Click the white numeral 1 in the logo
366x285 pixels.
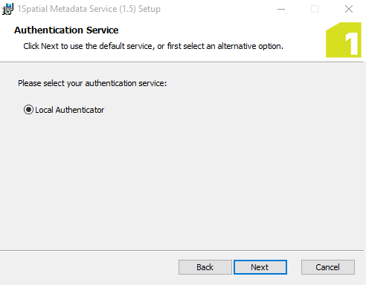[352, 44]
